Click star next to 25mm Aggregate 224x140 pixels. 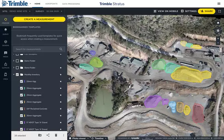tap(61, 102)
